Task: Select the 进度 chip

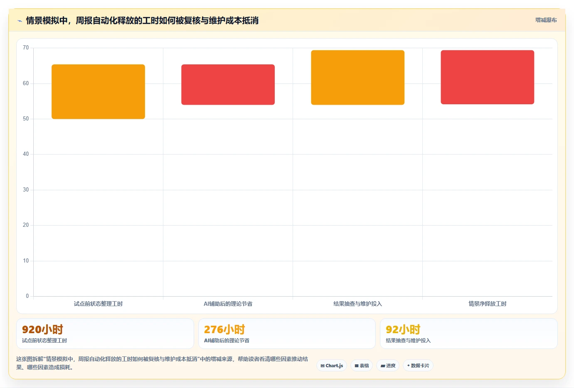Action: click(388, 366)
